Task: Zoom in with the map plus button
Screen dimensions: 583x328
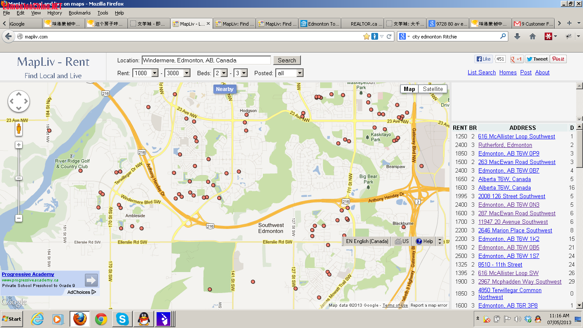Action: click(19, 145)
